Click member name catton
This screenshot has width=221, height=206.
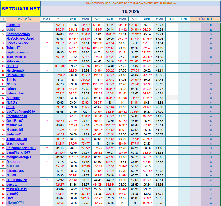pyautogui.click(x=11, y=89)
